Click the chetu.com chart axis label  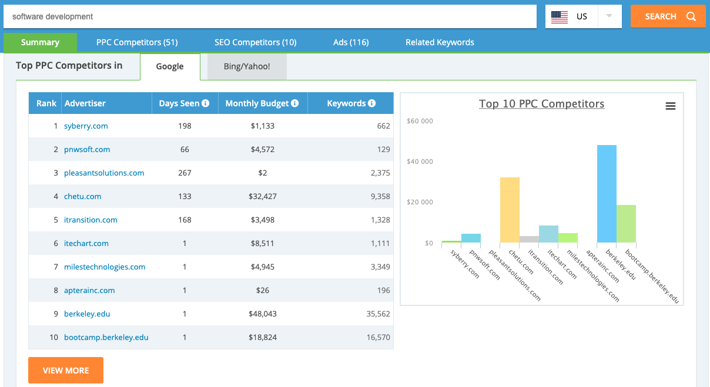[x=521, y=263]
